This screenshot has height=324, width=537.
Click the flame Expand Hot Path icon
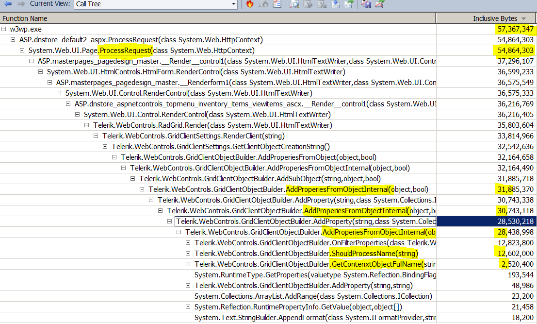250,4
